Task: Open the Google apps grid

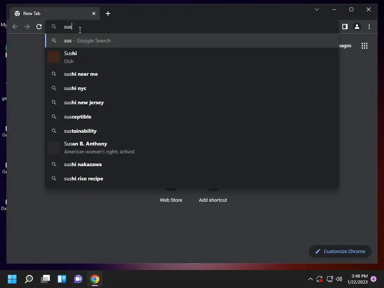Action: 364,46
